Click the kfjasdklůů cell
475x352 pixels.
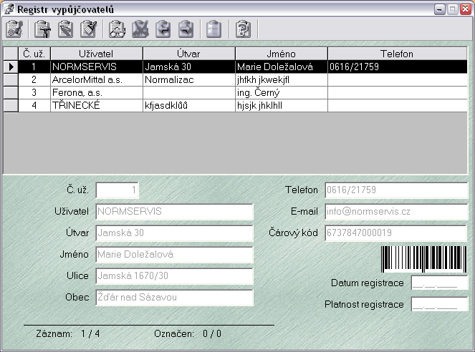click(x=188, y=106)
